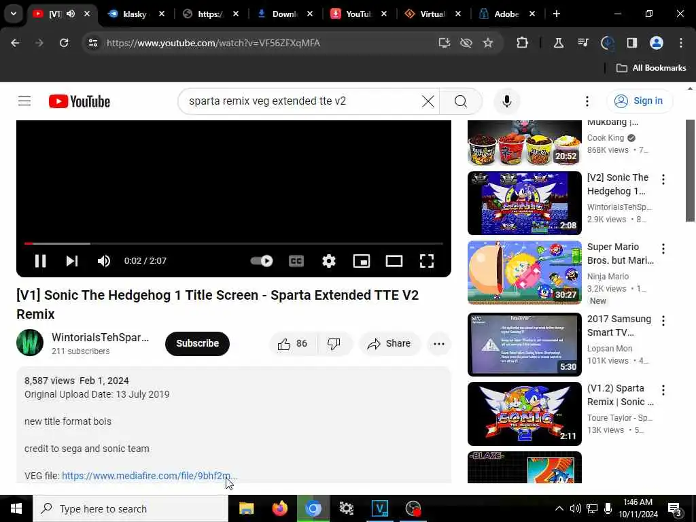Go to the YouTube home logo
This screenshot has height=522, width=696.
[80, 101]
